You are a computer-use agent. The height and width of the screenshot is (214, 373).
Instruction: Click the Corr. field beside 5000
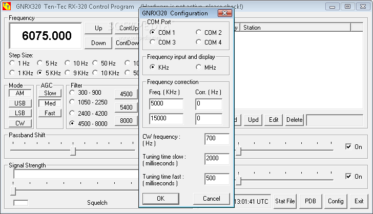click(x=209, y=104)
